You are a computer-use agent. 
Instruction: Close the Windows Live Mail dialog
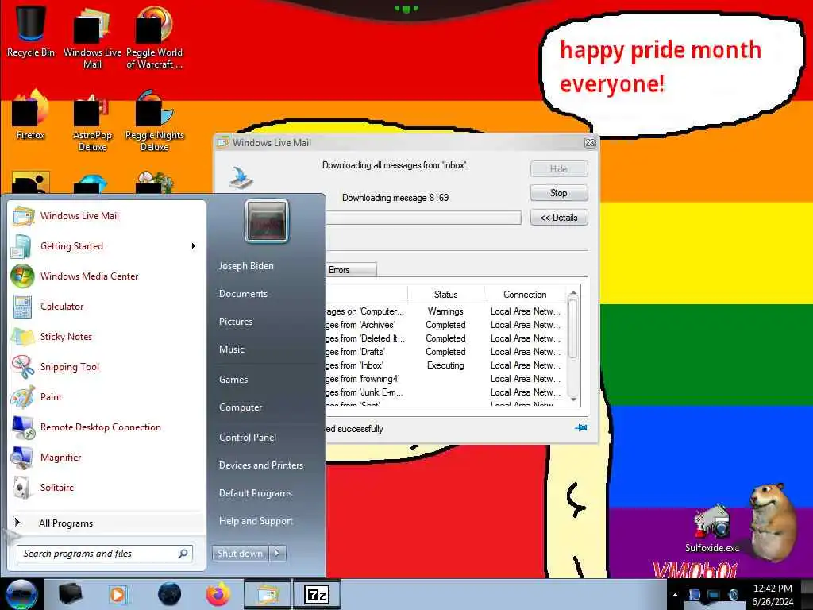pyautogui.click(x=590, y=143)
